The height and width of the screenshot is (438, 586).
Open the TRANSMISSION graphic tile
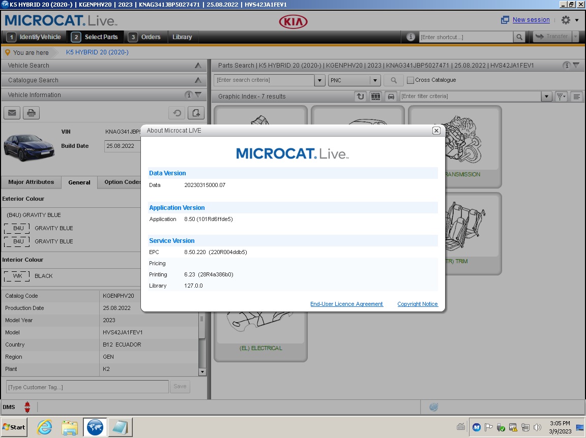(473, 147)
